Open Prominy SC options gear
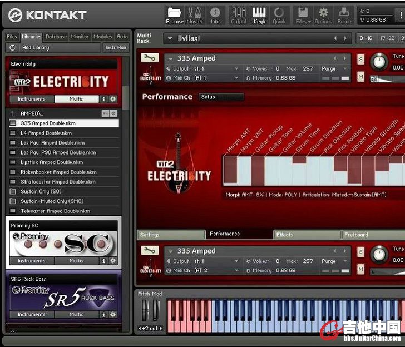The height and width of the screenshot is (347, 405). (x=113, y=261)
